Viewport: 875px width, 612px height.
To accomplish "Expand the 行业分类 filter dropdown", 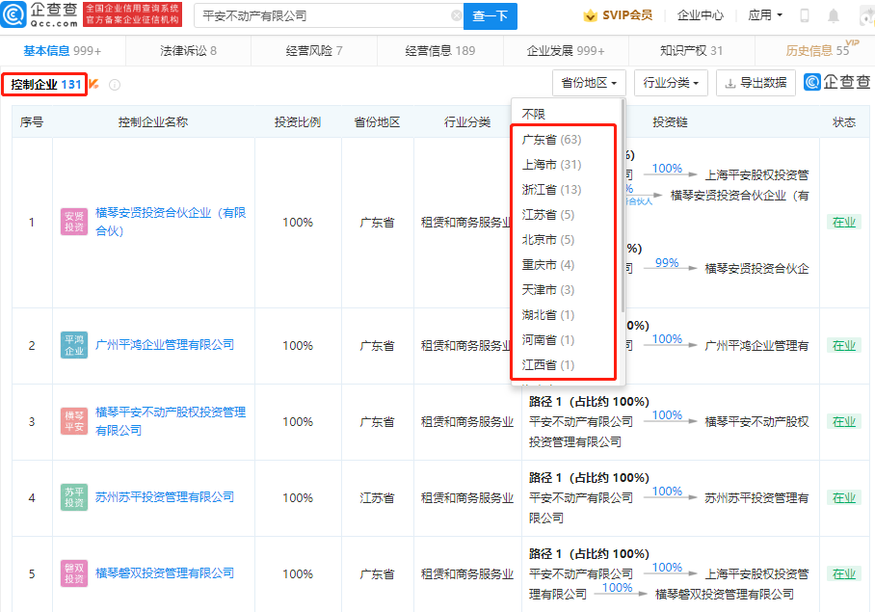I will [671, 83].
